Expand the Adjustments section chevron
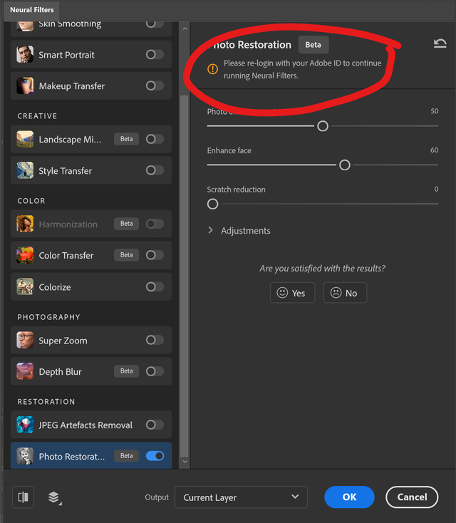The width and height of the screenshot is (456, 523). click(x=210, y=230)
